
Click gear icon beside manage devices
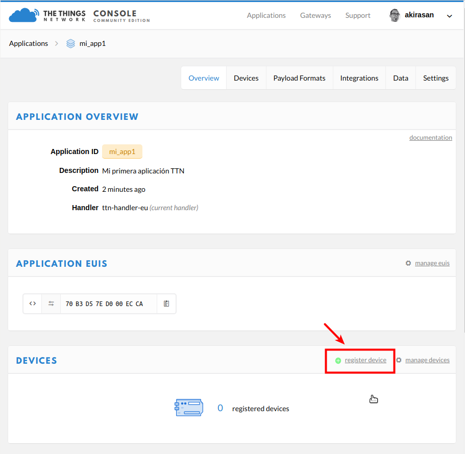399,360
